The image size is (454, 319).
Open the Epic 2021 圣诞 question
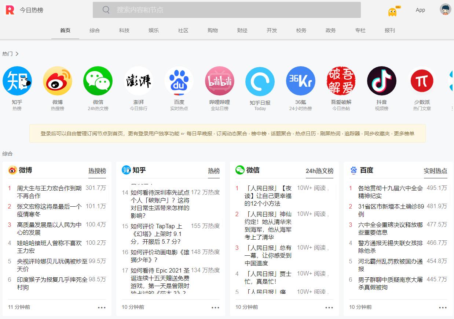(160, 281)
